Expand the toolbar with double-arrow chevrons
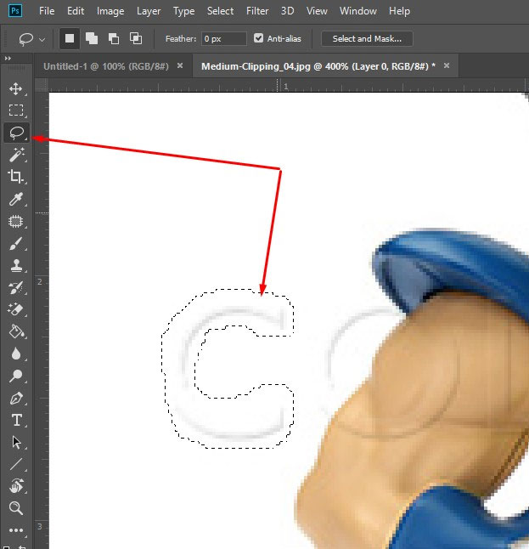Screen dimensions: 529x549 pyautogui.click(x=8, y=59)
